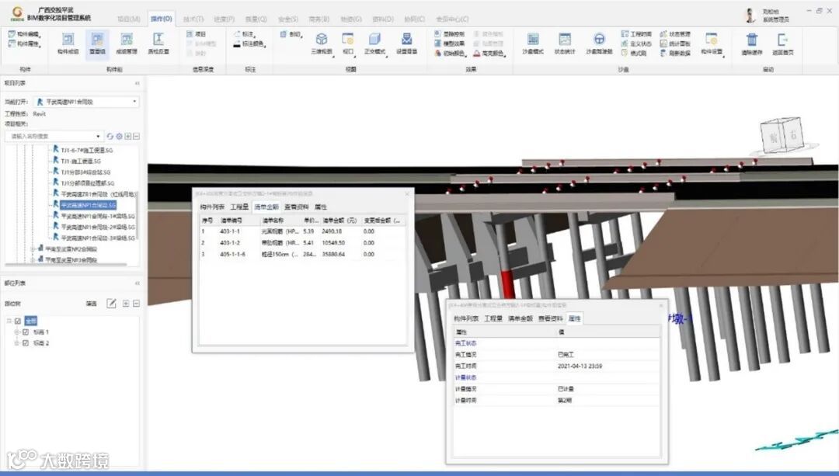
Task: Open the search box dropdown arrow in project list
Action: (98, 137)
